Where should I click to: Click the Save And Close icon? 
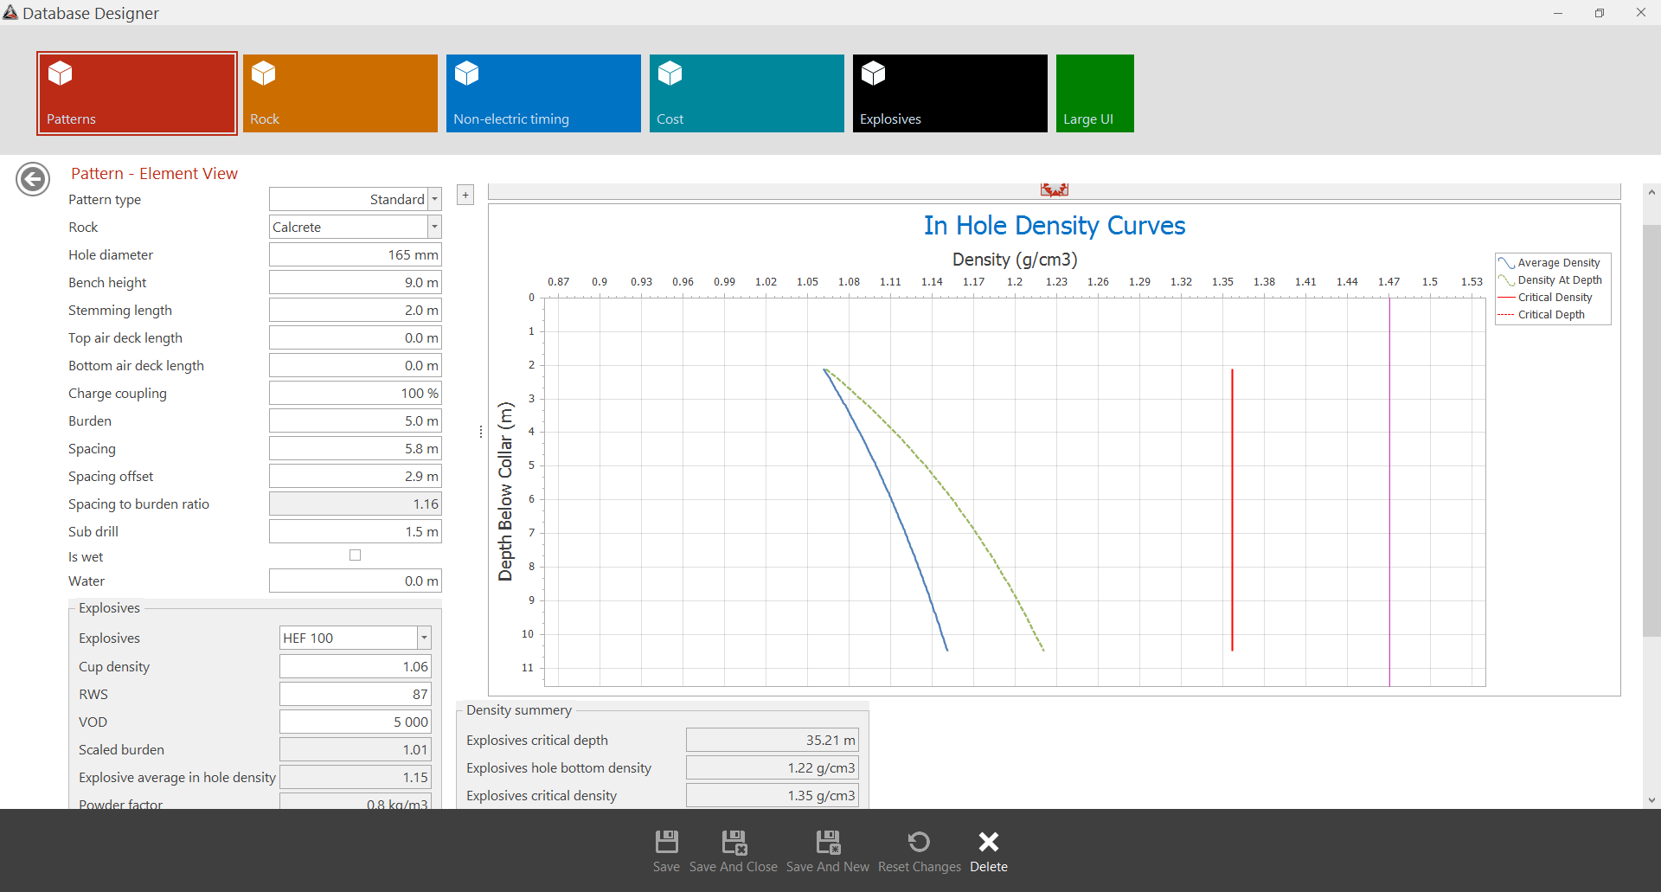coord(734,842)
